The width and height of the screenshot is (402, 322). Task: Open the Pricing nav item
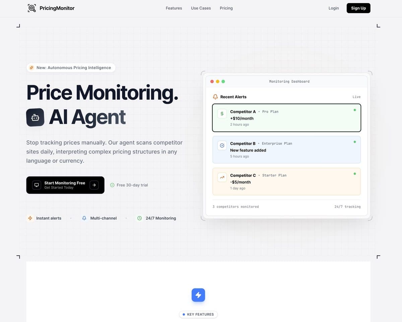(x=226, y=8)
